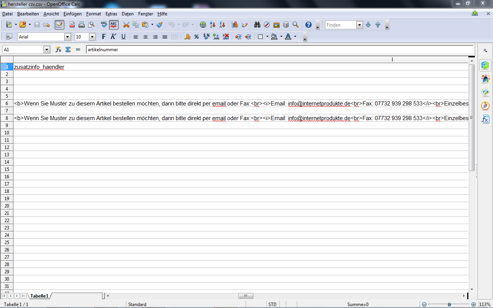Open the Navigator compass icon
The width and height of the screenshot is (493, 308).
pos(267,25)
